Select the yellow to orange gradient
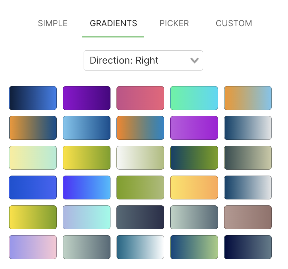Screen dimensions: 288x269 [x=194, y=188]
